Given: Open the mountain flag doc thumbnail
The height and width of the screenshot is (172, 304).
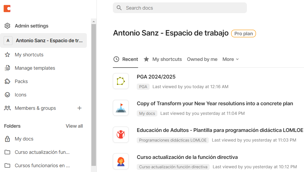Looking at the screenshot, I should (121, 108).
